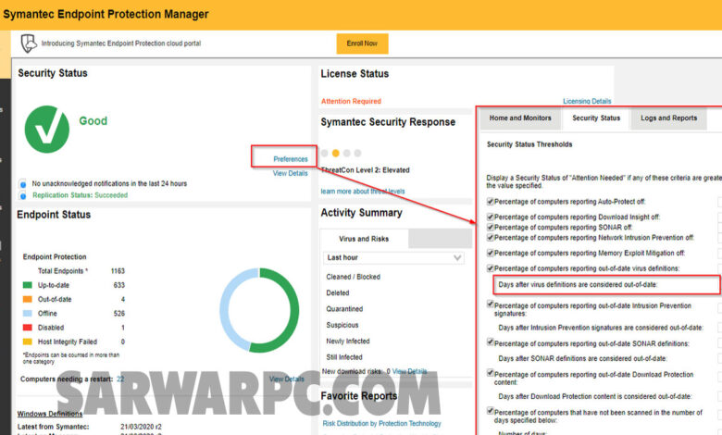722x435 pixels.
Task: Click the Up-to-date count 633
Action: point(119,285)
